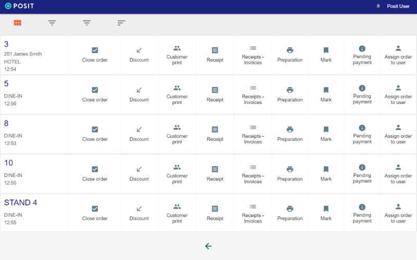Set Pending payment for order 8
The width and height of the screenshot is (417, 260).
362,134
